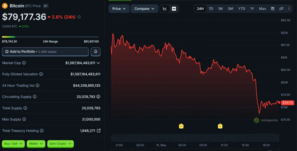The width and height of the screenshot is (297, 151).
Task: Click max supply value 21,000,000
Action: [x=91, y=119]
